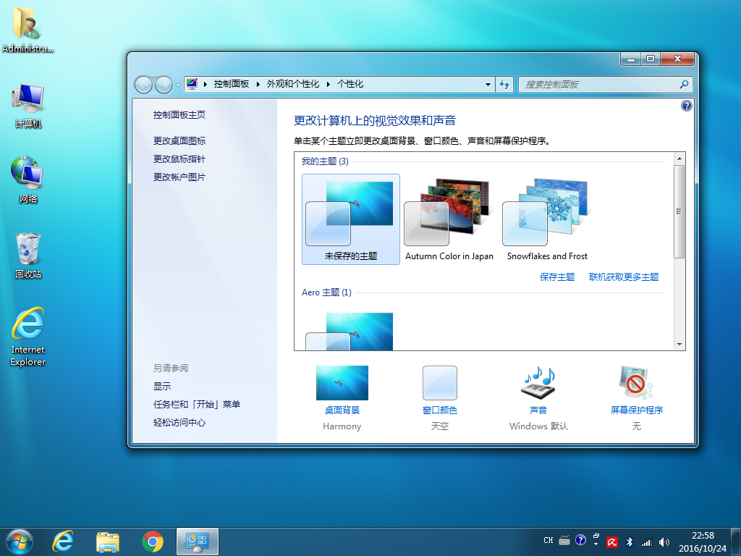Click the 屏幕保护程序 text link
Viewport: 741px width, 556px height.
[x=636, y=410]
